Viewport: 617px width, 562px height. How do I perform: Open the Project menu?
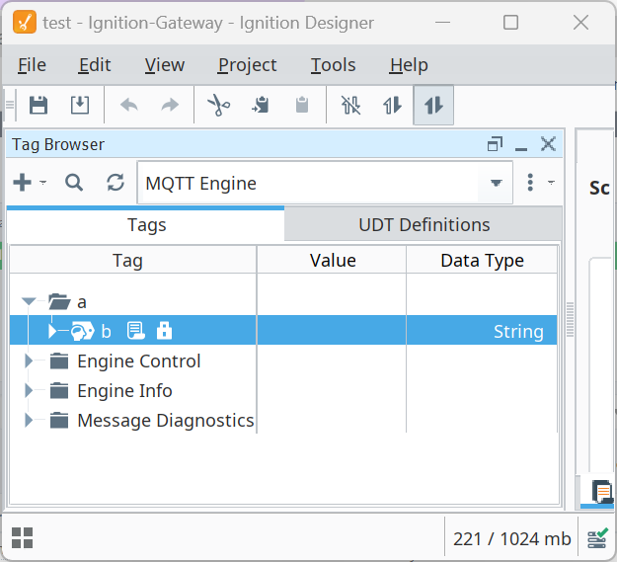(247, 65)
